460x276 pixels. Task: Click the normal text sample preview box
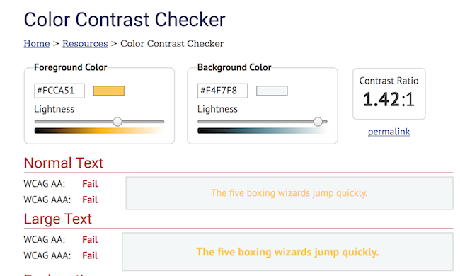click(289, 193)
